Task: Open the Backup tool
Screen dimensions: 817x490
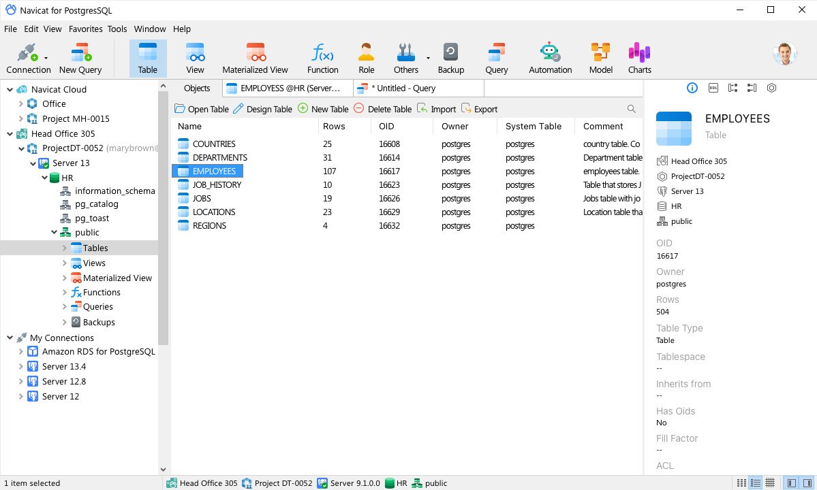Action: (x=450, y=58)
